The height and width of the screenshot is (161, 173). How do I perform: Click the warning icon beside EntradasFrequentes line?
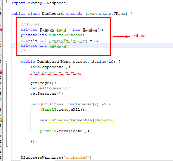[1, 120]
